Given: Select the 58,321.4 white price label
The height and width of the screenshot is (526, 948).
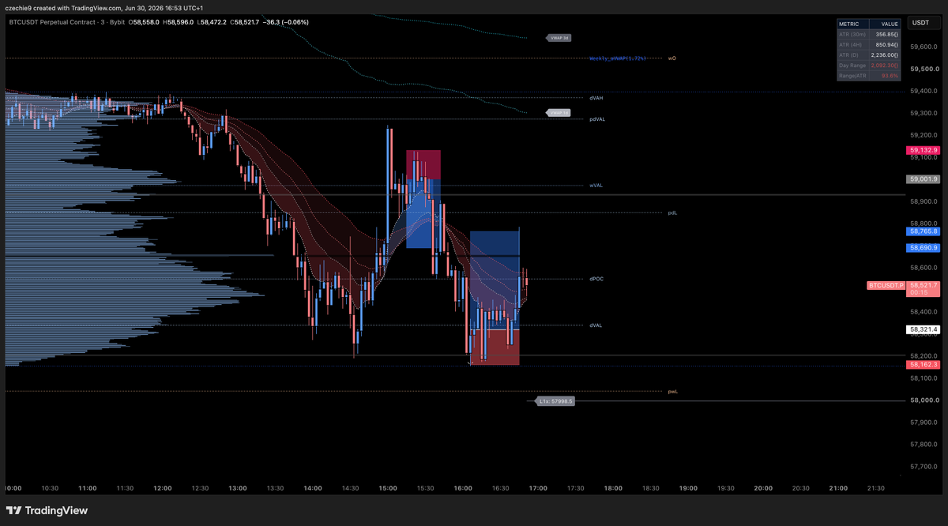Looking at the screenshot, I should coord(924,329).
